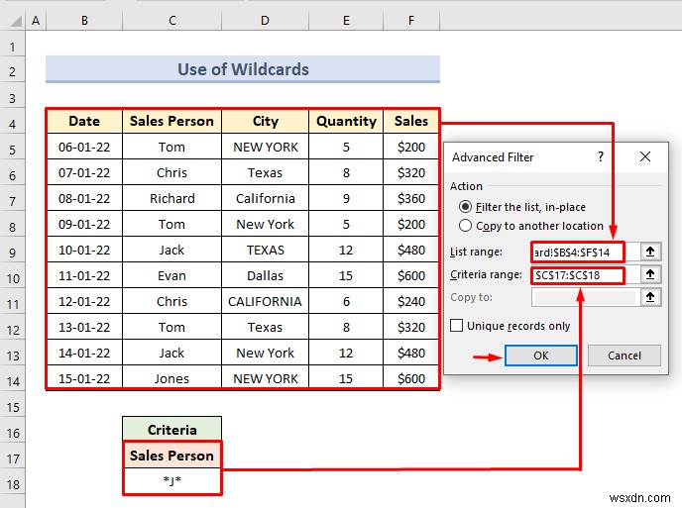Select the Tom cell in row 12

pyautogui.click(x=171, y=327)
